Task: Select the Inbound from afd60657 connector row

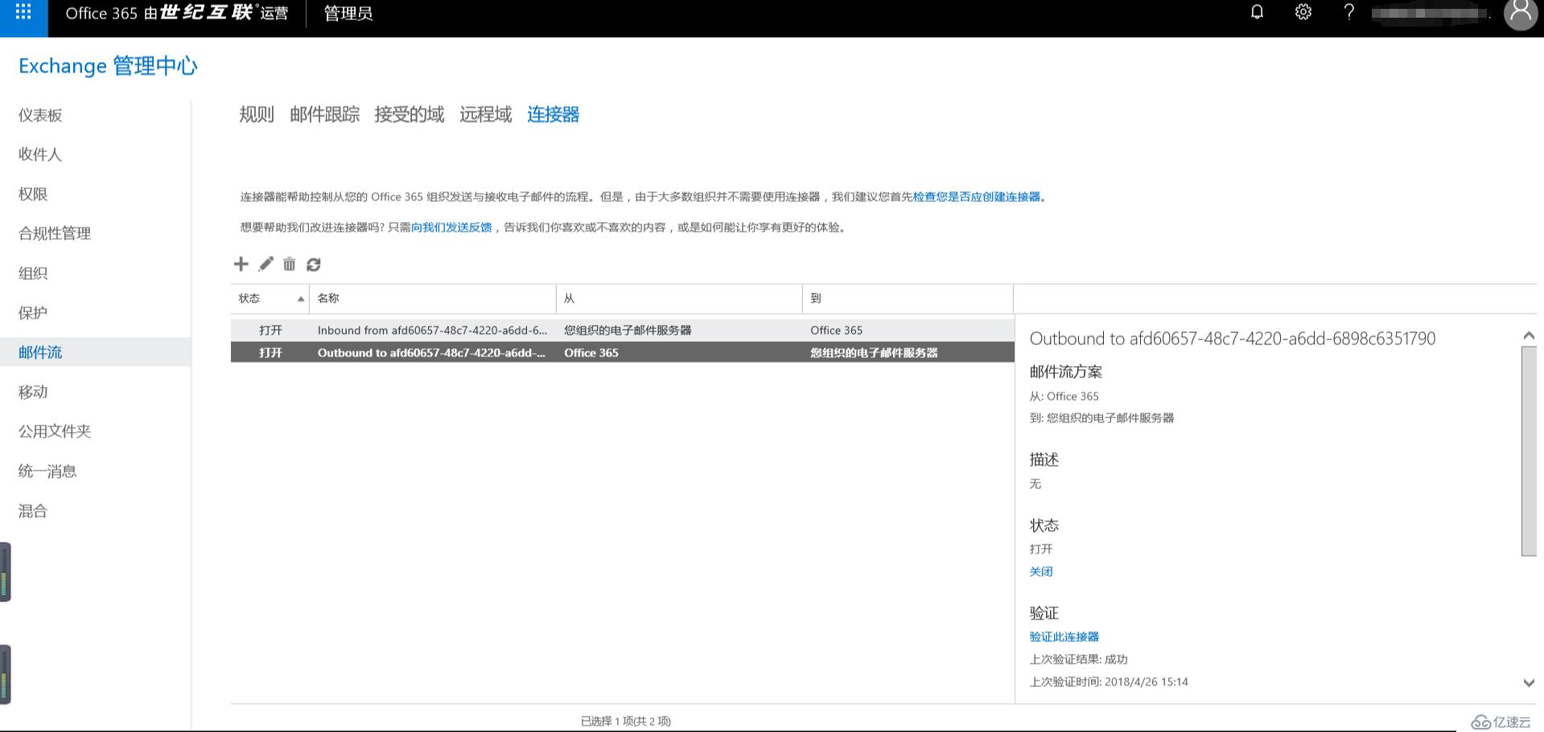Action: 622,330
